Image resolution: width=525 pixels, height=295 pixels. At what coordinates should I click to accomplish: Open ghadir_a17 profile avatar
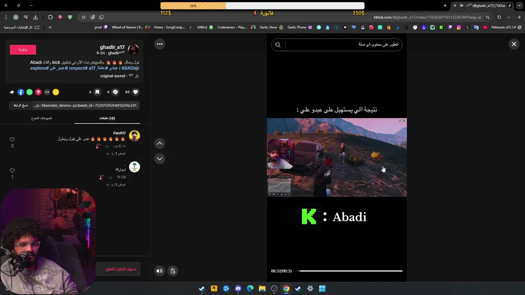point(133,50)
